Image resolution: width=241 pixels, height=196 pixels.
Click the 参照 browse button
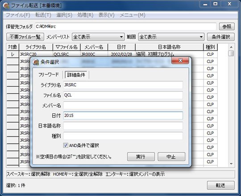point(227,27)
